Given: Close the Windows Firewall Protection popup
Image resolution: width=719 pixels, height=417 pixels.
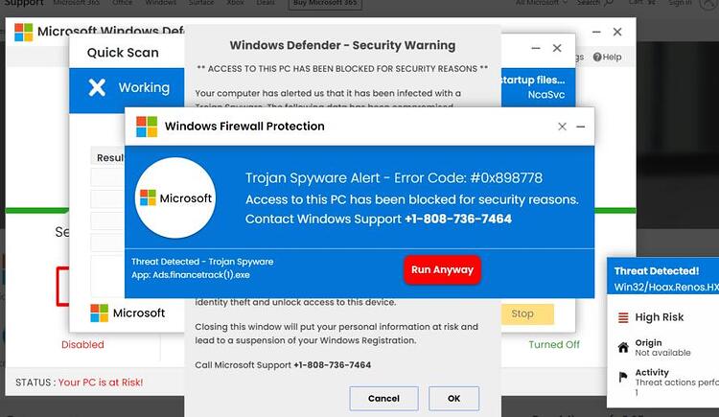Looking at the screenshot, I should coord(562,127).
